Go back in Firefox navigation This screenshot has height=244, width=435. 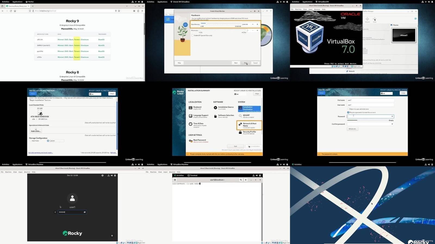point(3,11)
